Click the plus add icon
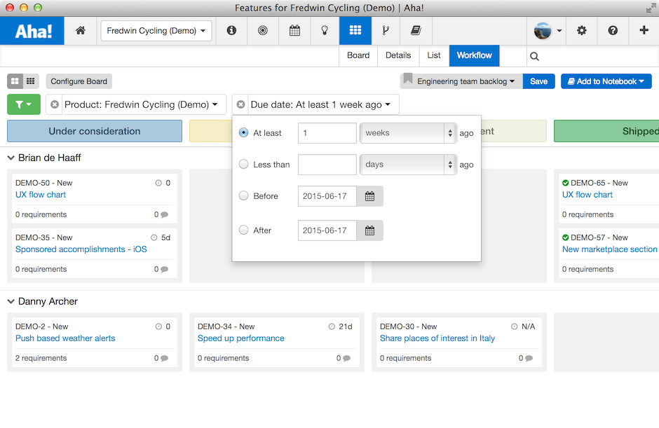659x428 pixels. coord(644,30)
